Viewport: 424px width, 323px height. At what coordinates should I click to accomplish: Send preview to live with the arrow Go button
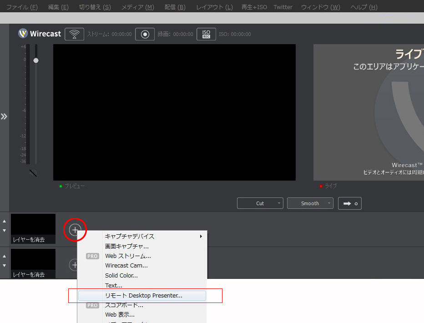tap(350, 203)
